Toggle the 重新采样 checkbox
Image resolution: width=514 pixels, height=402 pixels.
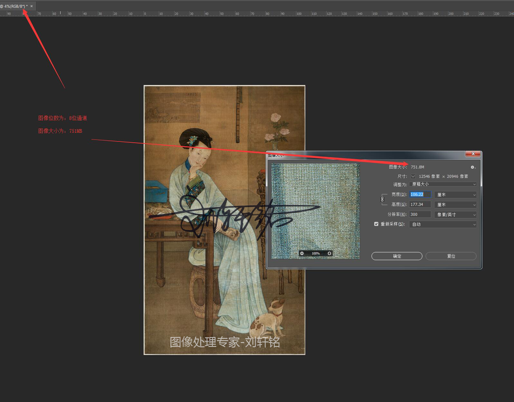click(376, 224)
